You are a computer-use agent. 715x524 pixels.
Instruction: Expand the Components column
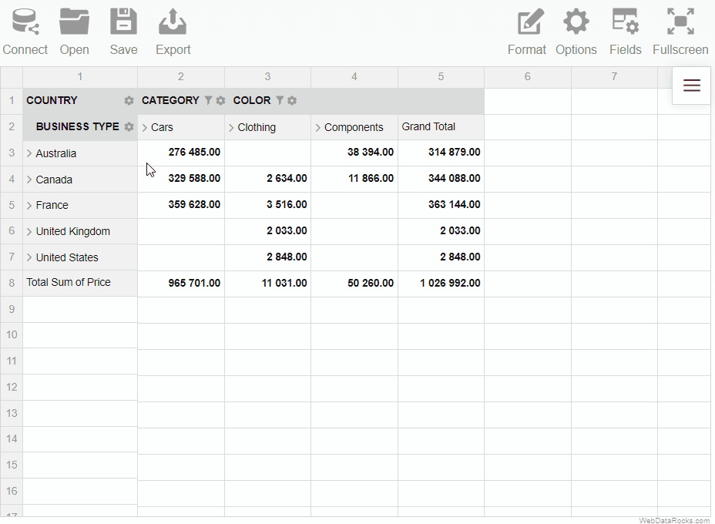[x=318, y=127]
